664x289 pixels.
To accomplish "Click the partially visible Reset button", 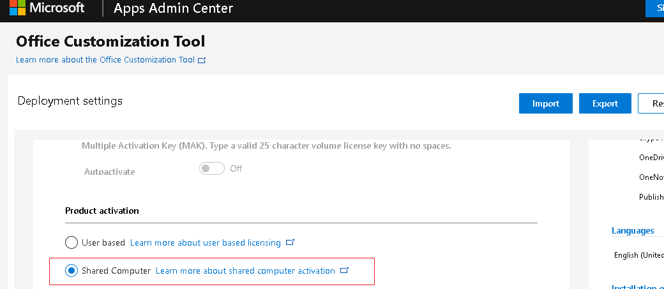I will click(651, 103).
